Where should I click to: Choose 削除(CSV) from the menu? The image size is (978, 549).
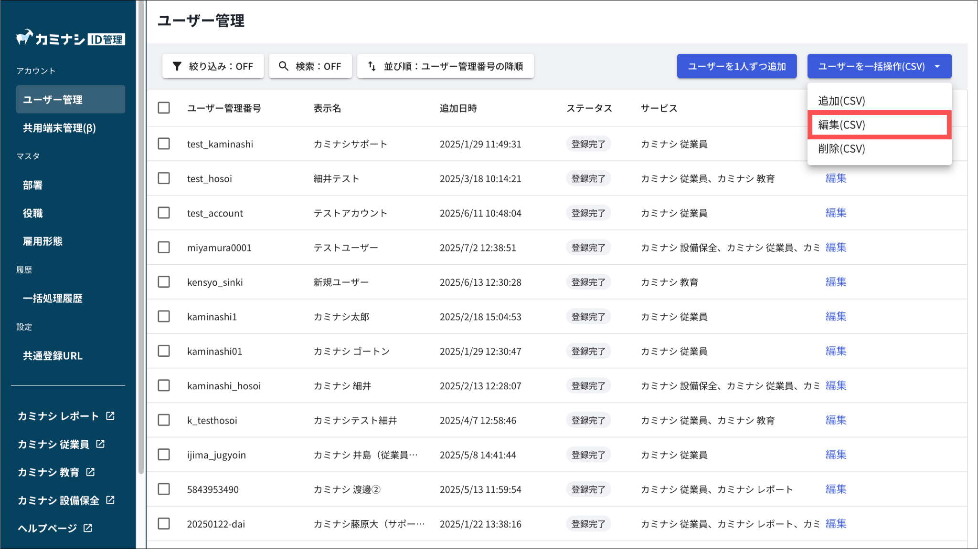tap(879, 149)
